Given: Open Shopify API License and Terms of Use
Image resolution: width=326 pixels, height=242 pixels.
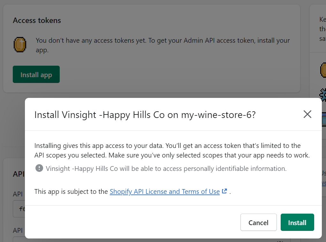Looking at the screenshot, I should 165,191.
